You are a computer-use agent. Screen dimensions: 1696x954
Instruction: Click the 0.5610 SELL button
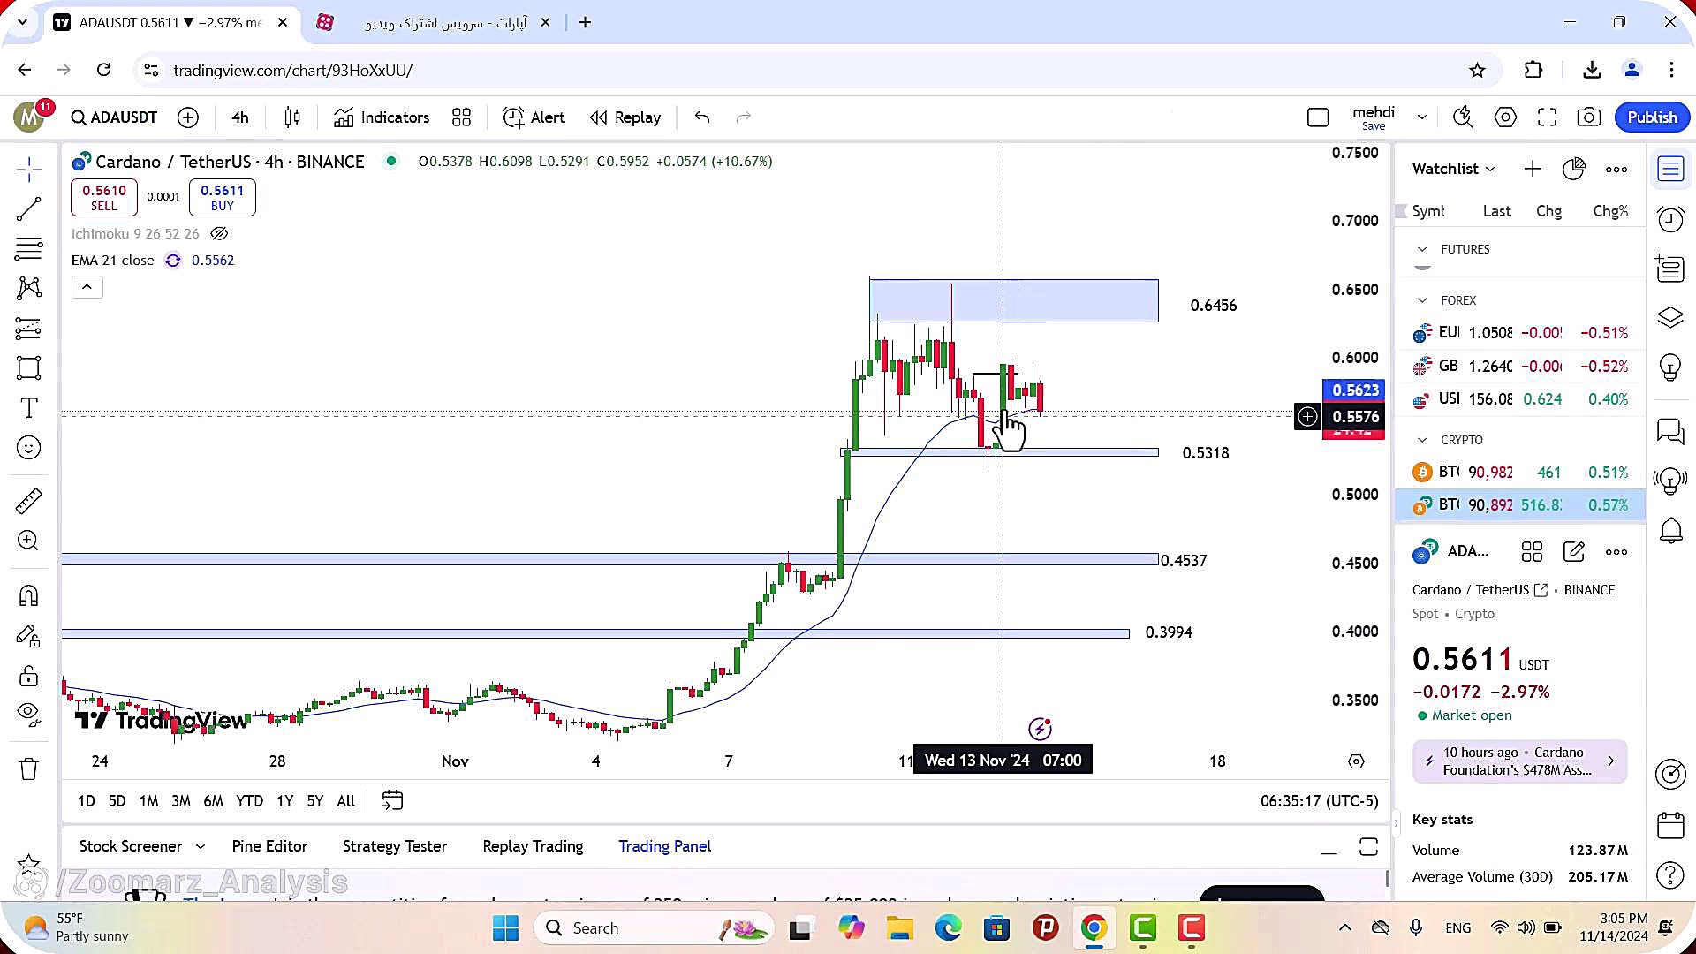click(x=104, y=197)
